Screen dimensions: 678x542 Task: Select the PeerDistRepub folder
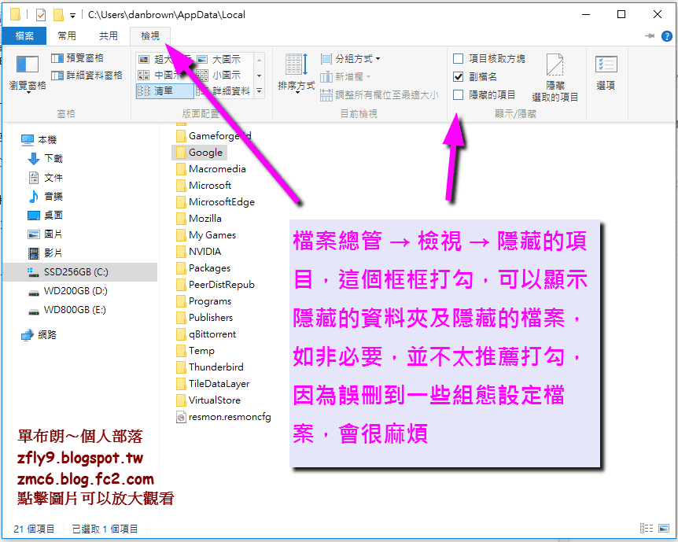click(216, 285)
